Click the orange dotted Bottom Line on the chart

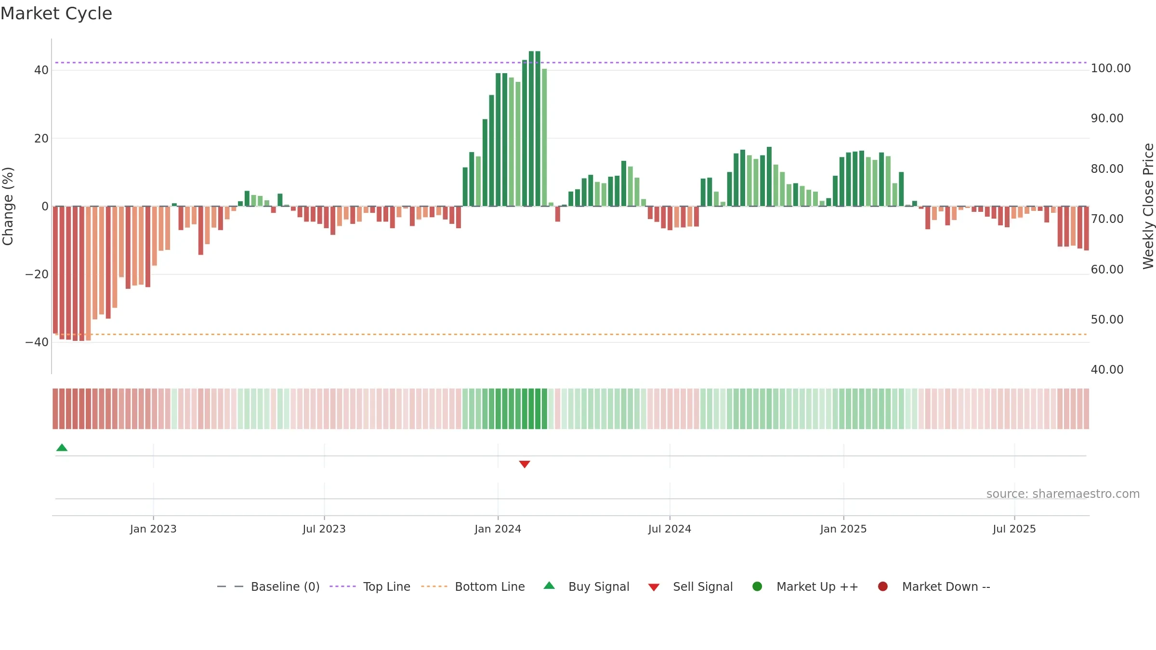pyautogui.click(x=571, y=334)
